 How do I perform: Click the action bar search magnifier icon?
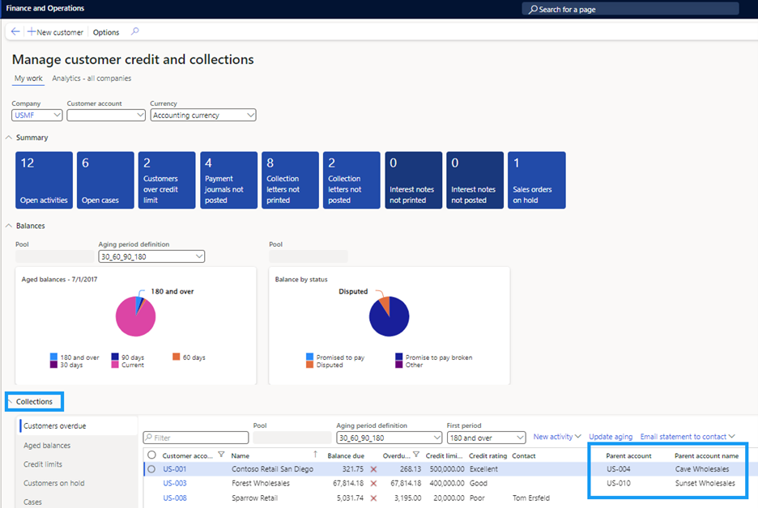tap(134, 32)
